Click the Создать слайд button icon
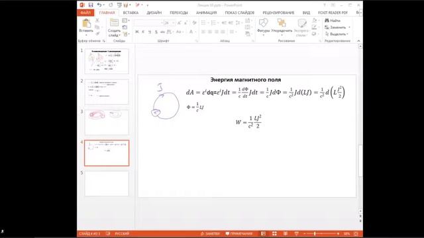Screen dimensions: 424x238 pos(114,23)
